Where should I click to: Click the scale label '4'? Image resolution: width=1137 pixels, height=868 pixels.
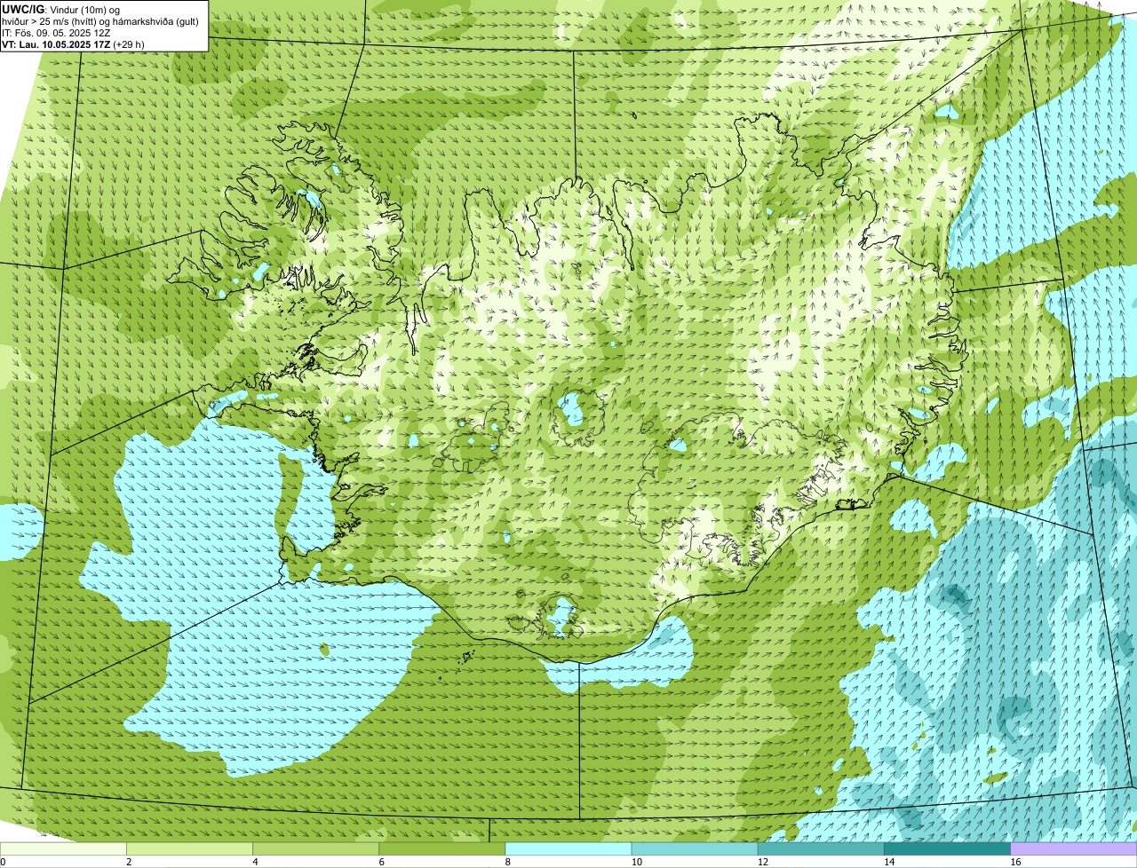(255, 862)
